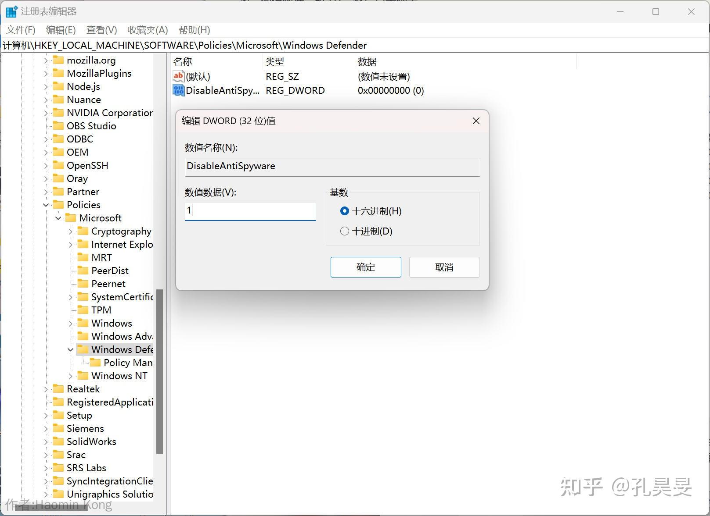Open the Windows Defender folder icon

coord(83,349)
